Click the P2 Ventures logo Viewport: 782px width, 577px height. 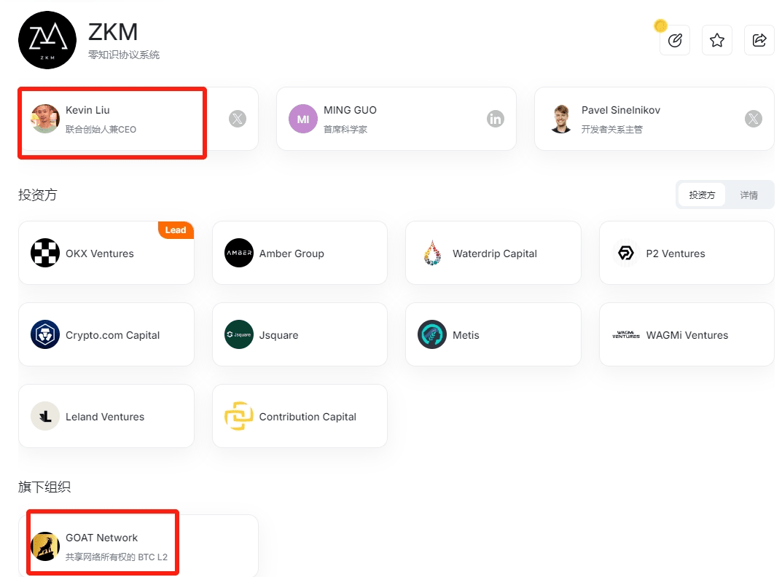(x=626, y=253)
